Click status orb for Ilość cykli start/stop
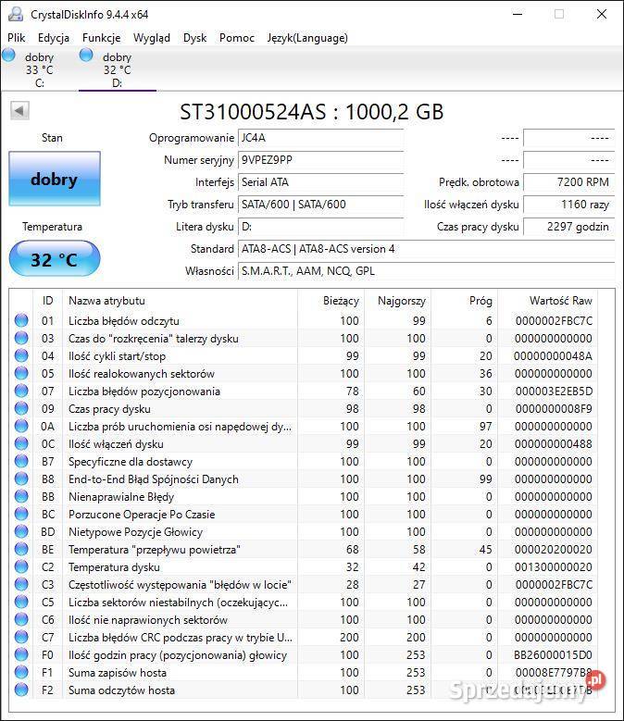 point(21,355)
